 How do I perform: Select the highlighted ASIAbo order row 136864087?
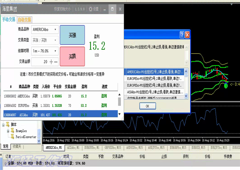60,114
